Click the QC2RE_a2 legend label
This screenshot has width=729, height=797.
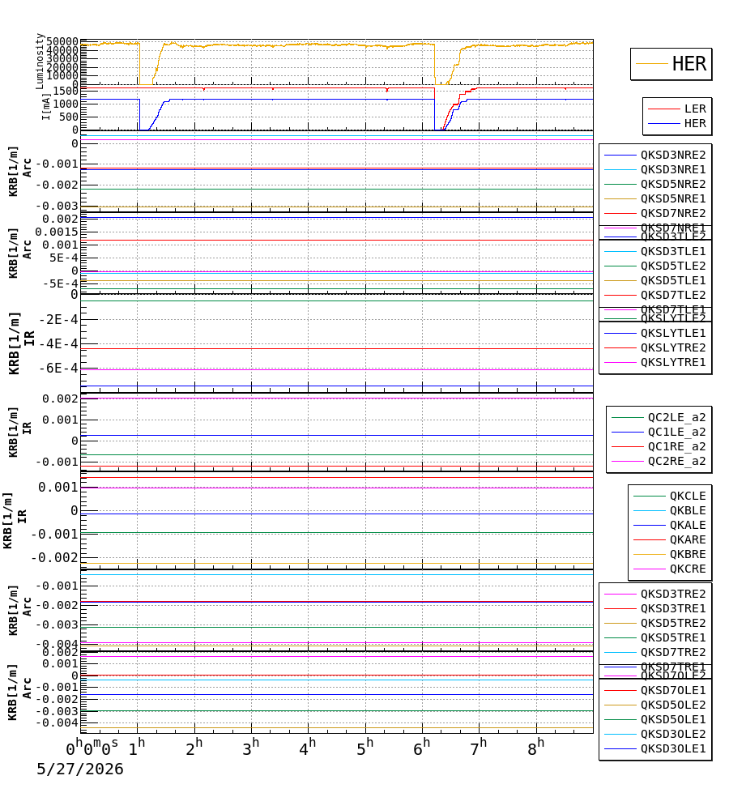pos(676,462)
